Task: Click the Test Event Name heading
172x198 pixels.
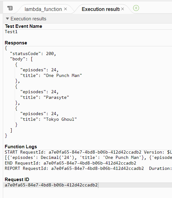Action: (23, 26)
